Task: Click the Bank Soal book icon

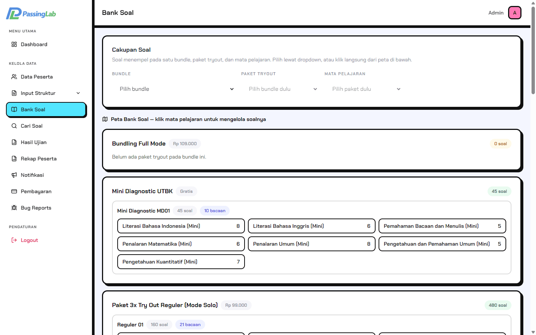Action: point(14,109)
